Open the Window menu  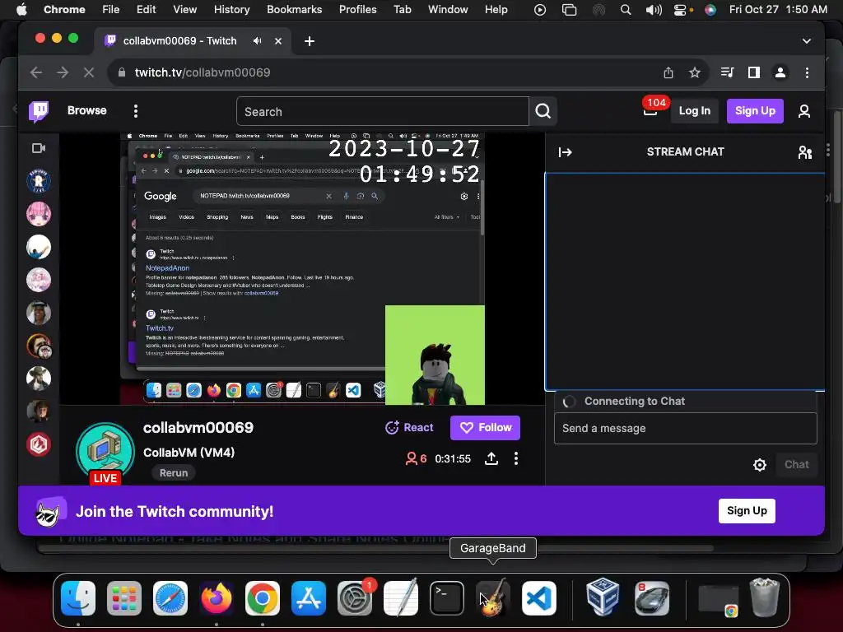[x=448, y=9]
